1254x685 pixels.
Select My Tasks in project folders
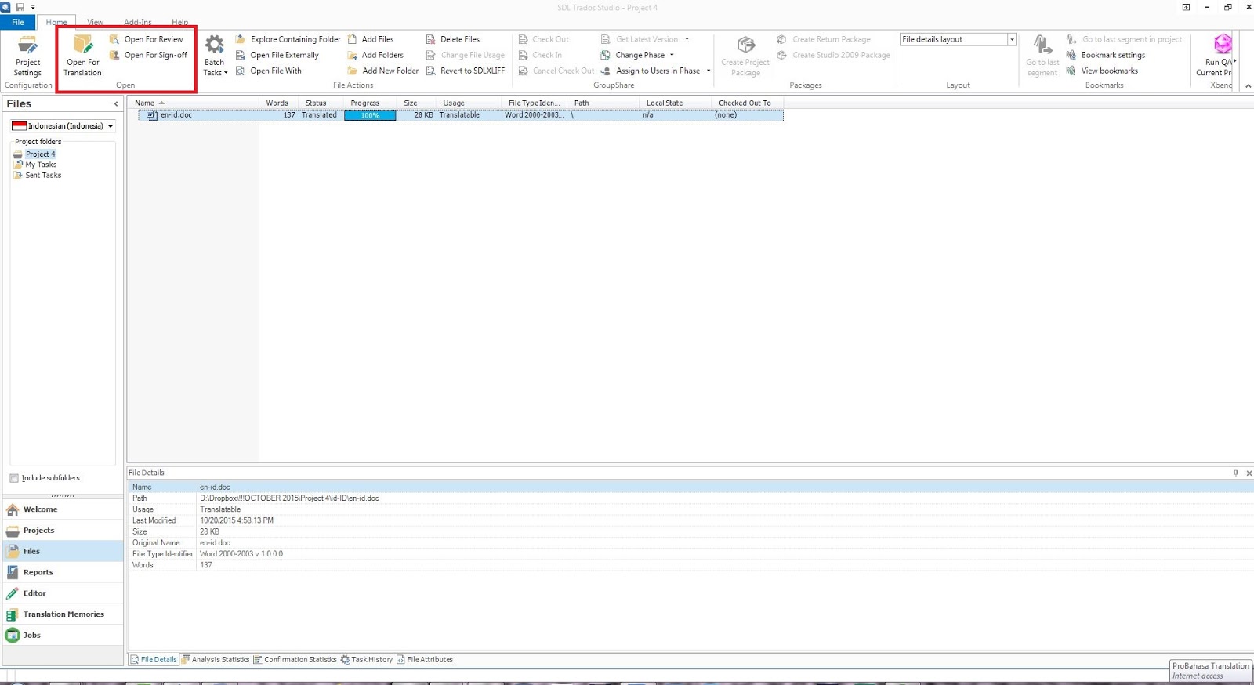[41, 165]
